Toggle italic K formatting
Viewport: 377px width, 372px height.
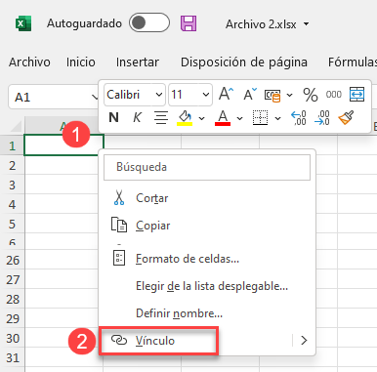click(138, 117)
